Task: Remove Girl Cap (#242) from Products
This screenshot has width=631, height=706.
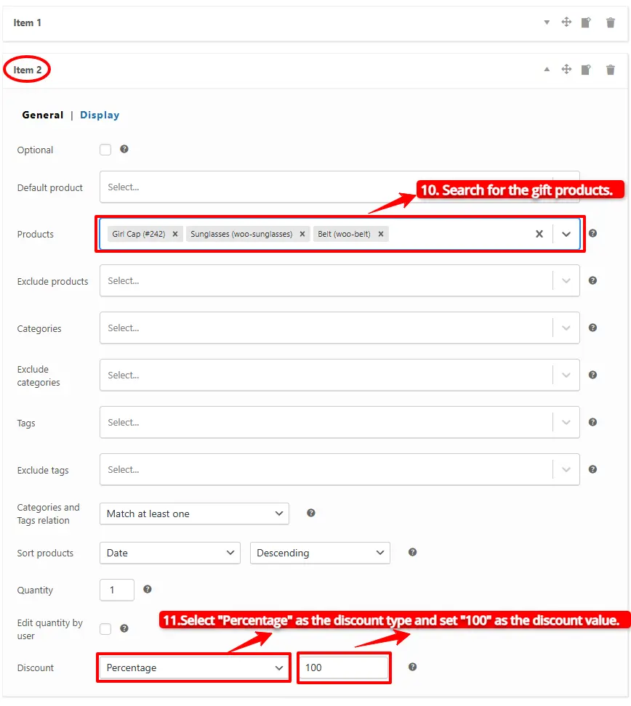Action: click(x=175, y=234)
